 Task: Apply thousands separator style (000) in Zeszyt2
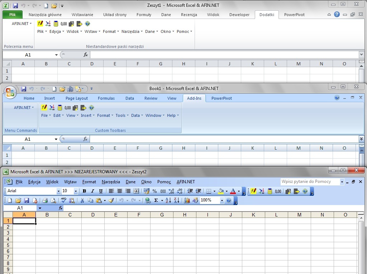point(163,191)
